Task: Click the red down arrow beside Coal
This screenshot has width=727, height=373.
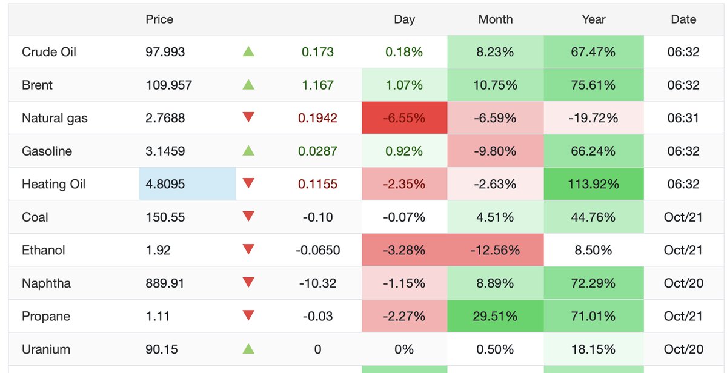Action: pyautogui.click(x=248, y=217)
